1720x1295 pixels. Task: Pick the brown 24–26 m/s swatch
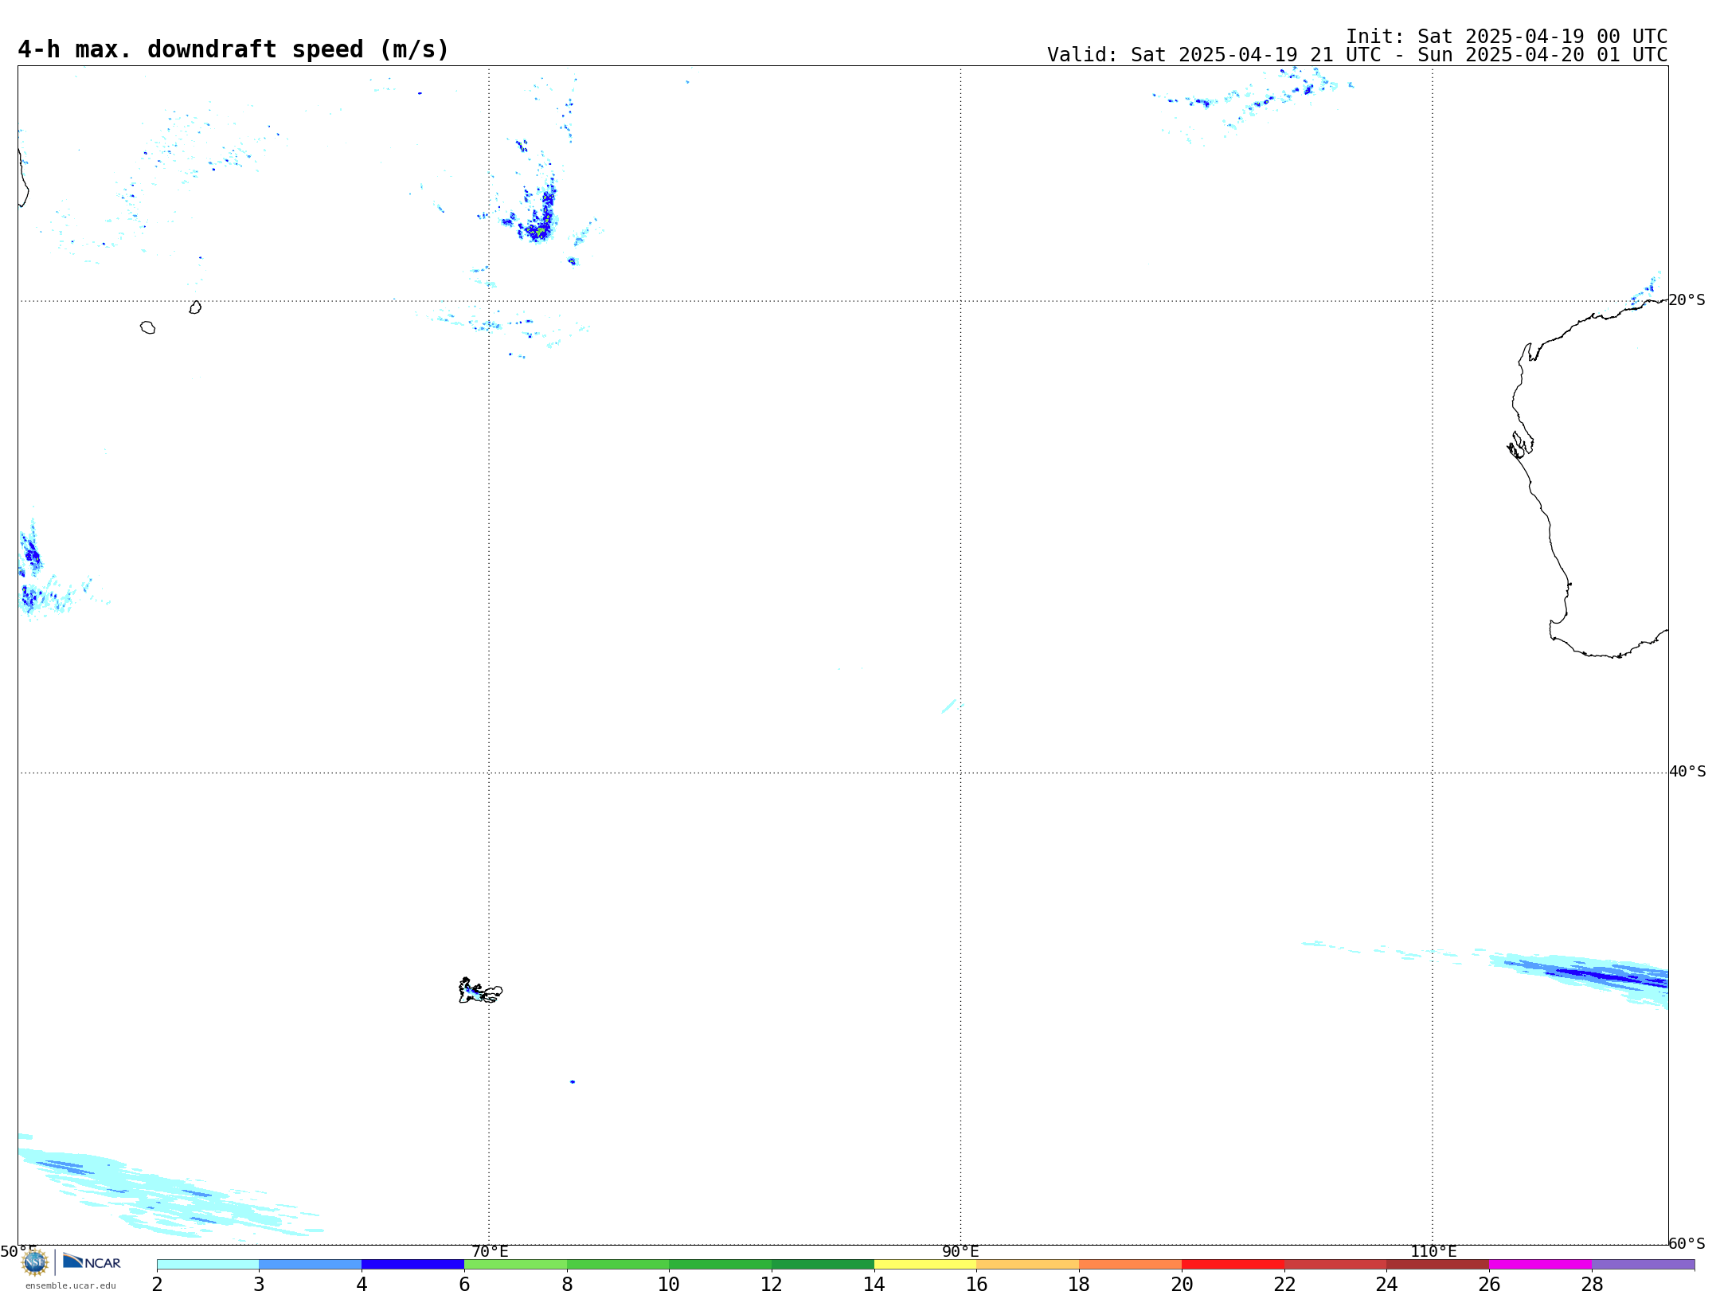pyautogui.click(x=1438, y=1265)
